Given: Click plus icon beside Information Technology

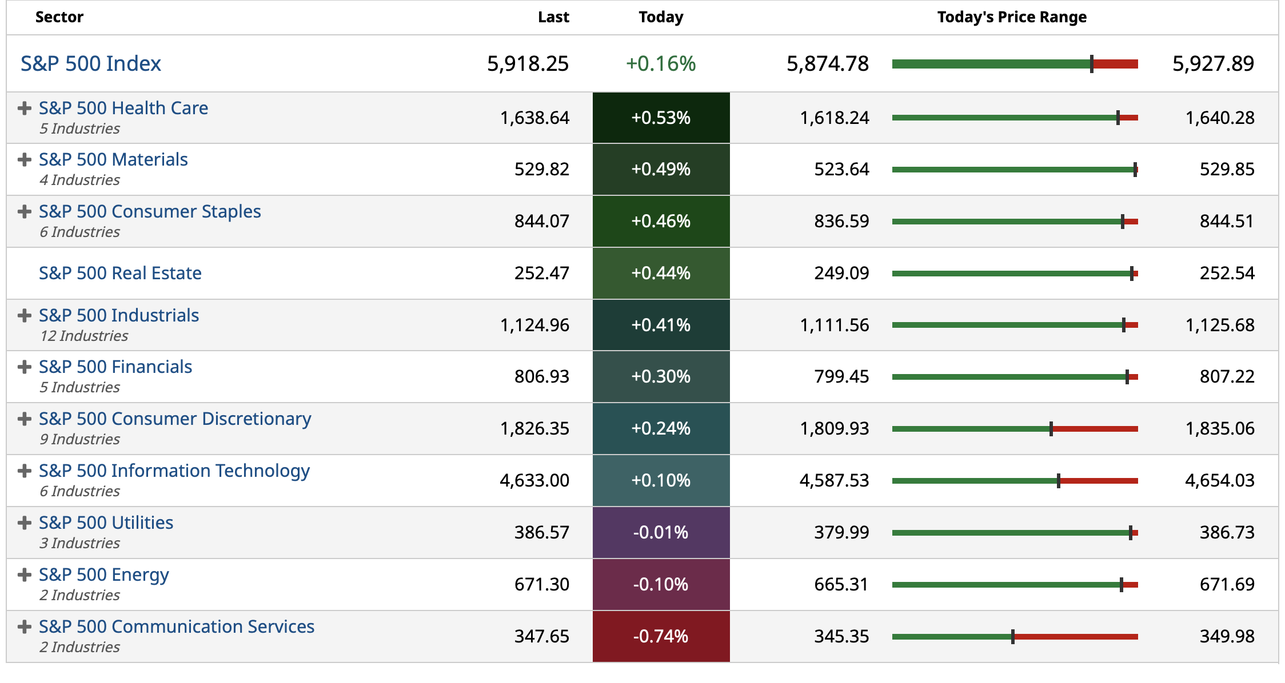Looking at the screenshot, I should (x=24, y=471).
